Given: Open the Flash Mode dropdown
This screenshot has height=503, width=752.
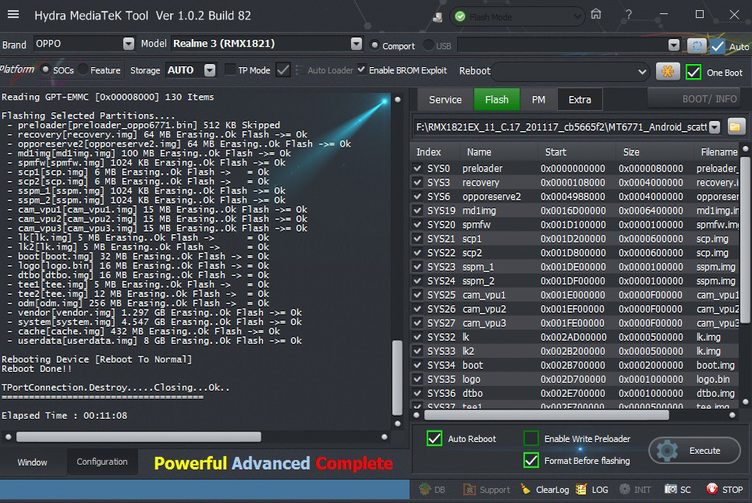Looking at the screenshot, I should click(x=577, y=17).
